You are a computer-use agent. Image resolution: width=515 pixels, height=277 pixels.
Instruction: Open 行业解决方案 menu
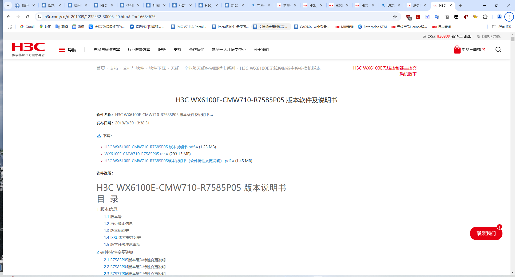139,50
